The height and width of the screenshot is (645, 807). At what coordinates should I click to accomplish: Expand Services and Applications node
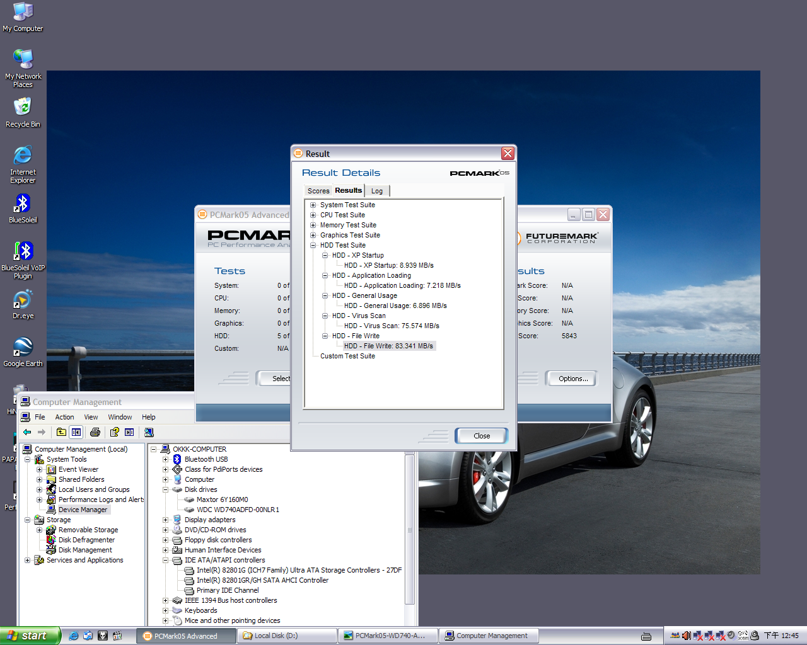[28, 560]
